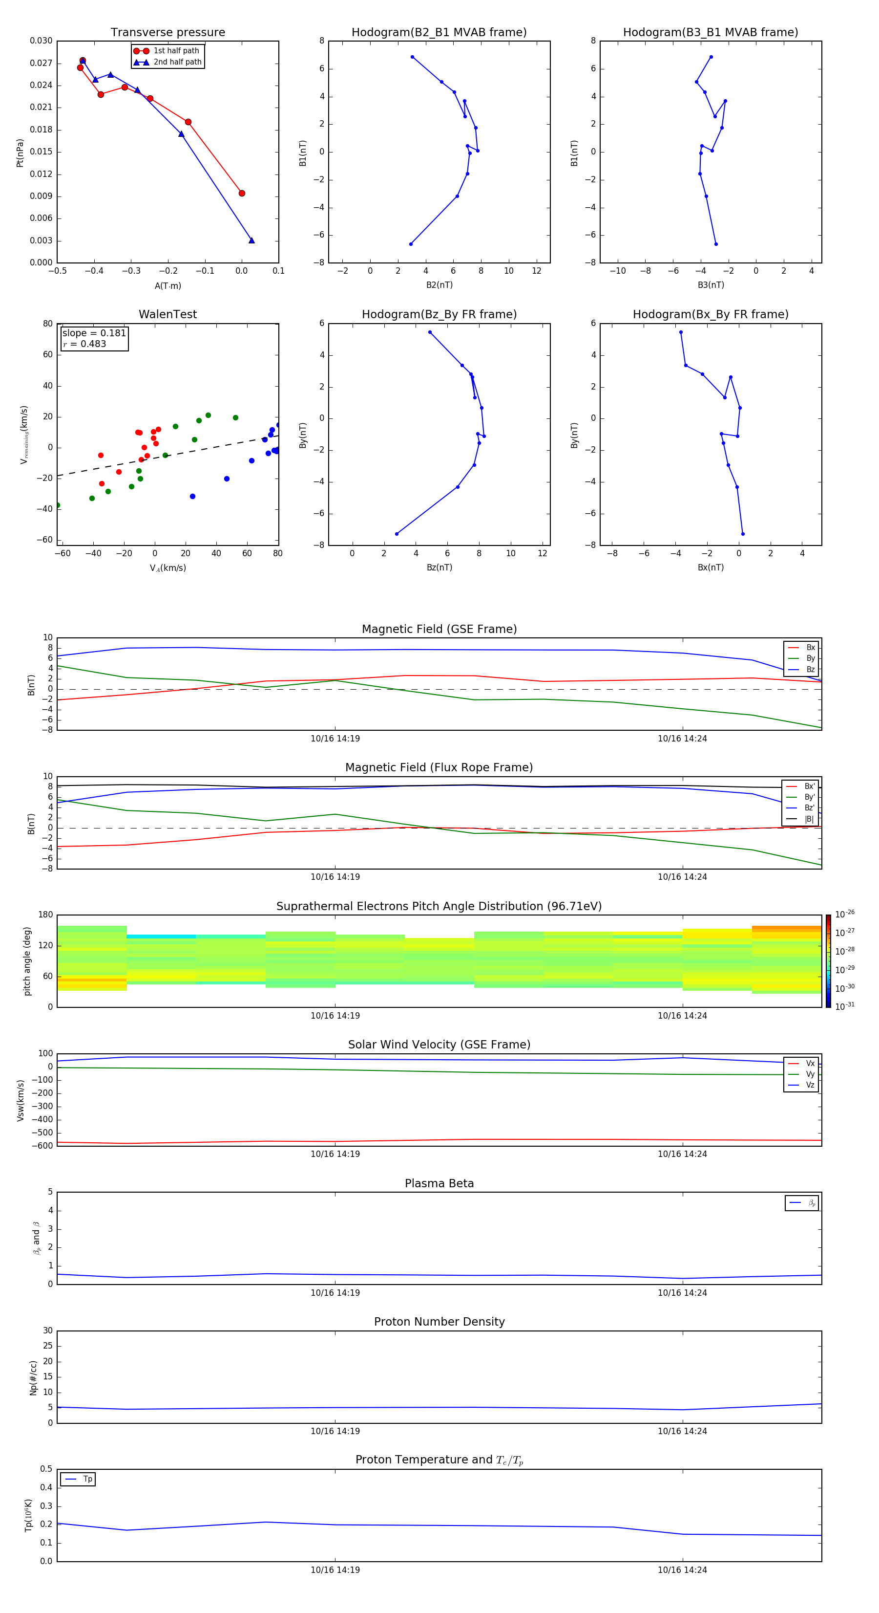This screenshot has width=879, height=1613.
Task: Click the 'Magnetic Field (GSE Frame)' title
Action: click(x=439, y=629)
